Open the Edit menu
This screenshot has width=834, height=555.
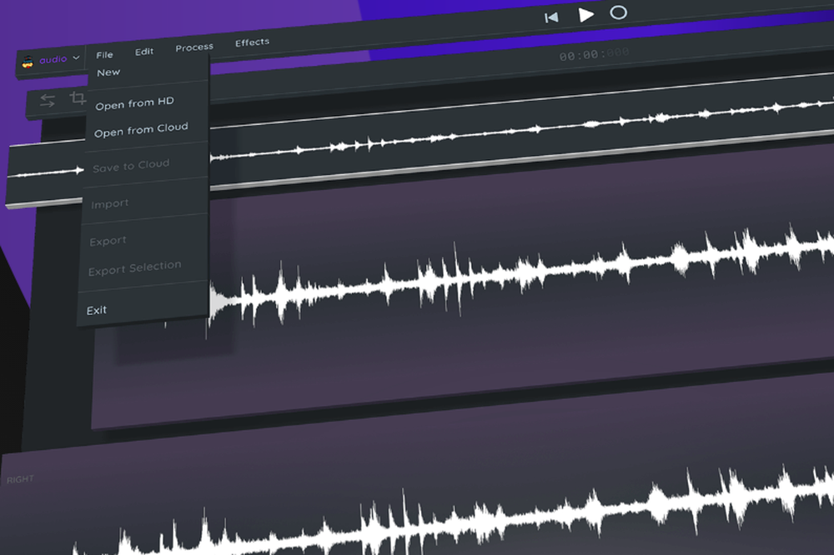point(144,52)
